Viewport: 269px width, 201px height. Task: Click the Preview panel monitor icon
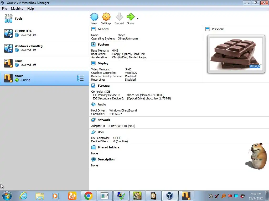pos(208,29)
